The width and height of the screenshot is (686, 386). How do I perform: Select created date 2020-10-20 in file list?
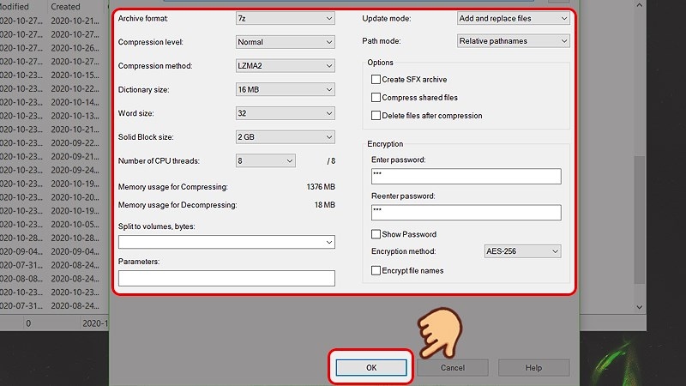click(x=75, y=197)
